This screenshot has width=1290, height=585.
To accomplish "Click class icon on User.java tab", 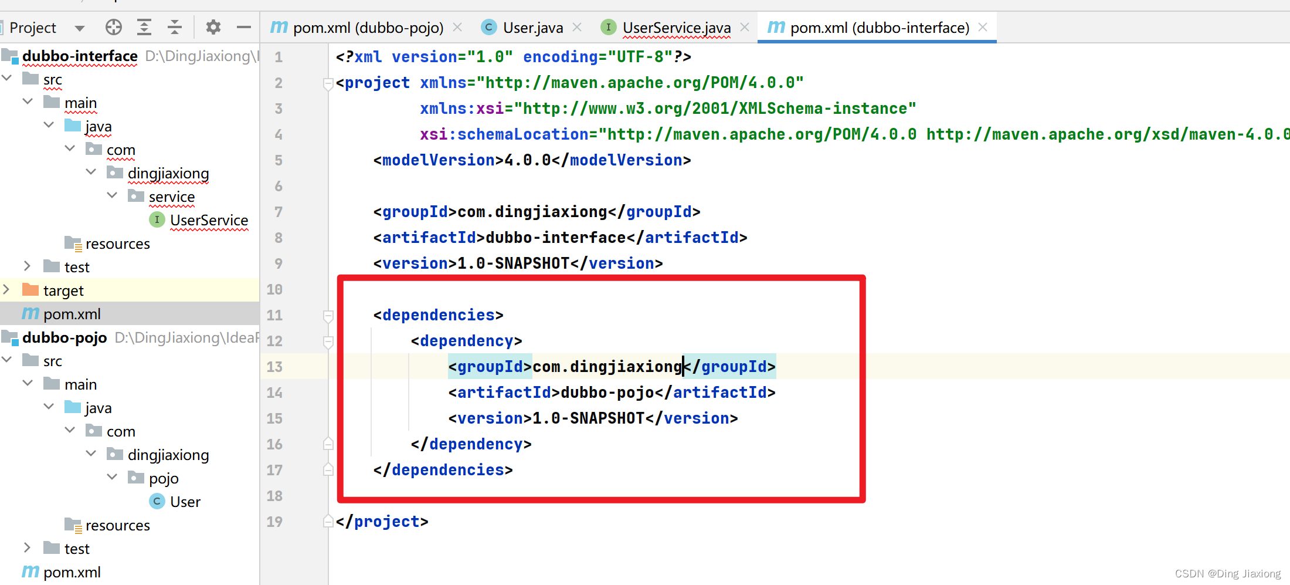I will coord(488,27).
